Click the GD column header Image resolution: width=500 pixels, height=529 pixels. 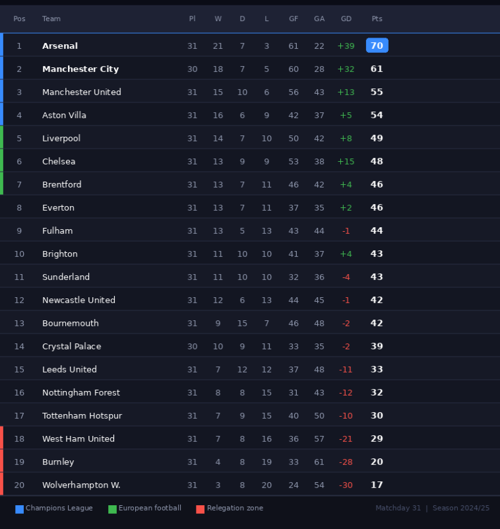[x=346, y=19]
